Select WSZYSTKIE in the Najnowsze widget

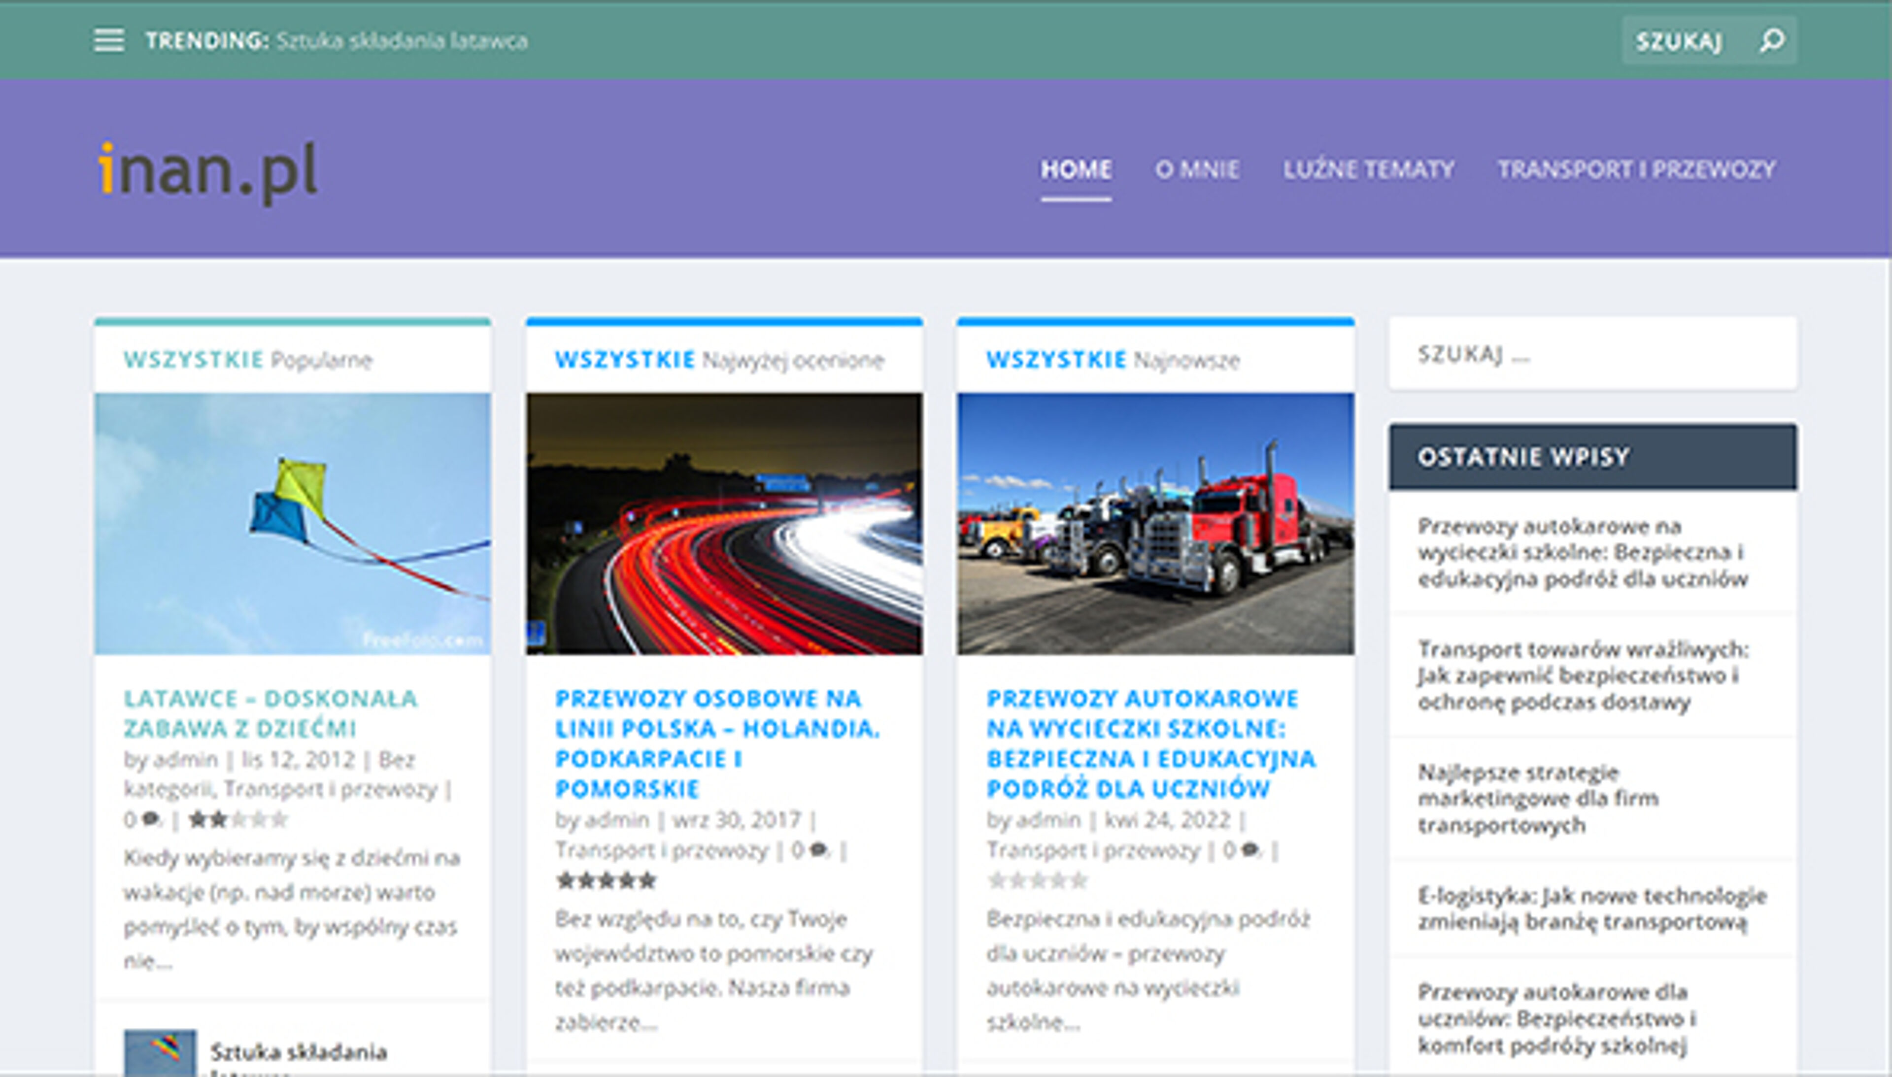(x=1056, y=360)
